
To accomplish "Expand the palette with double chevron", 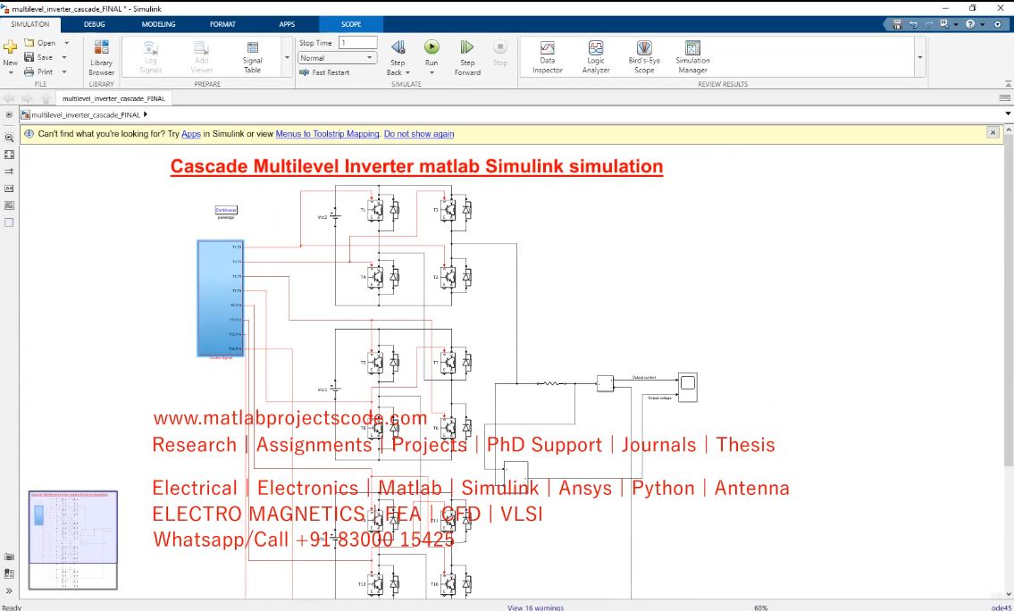I will 9,590.
